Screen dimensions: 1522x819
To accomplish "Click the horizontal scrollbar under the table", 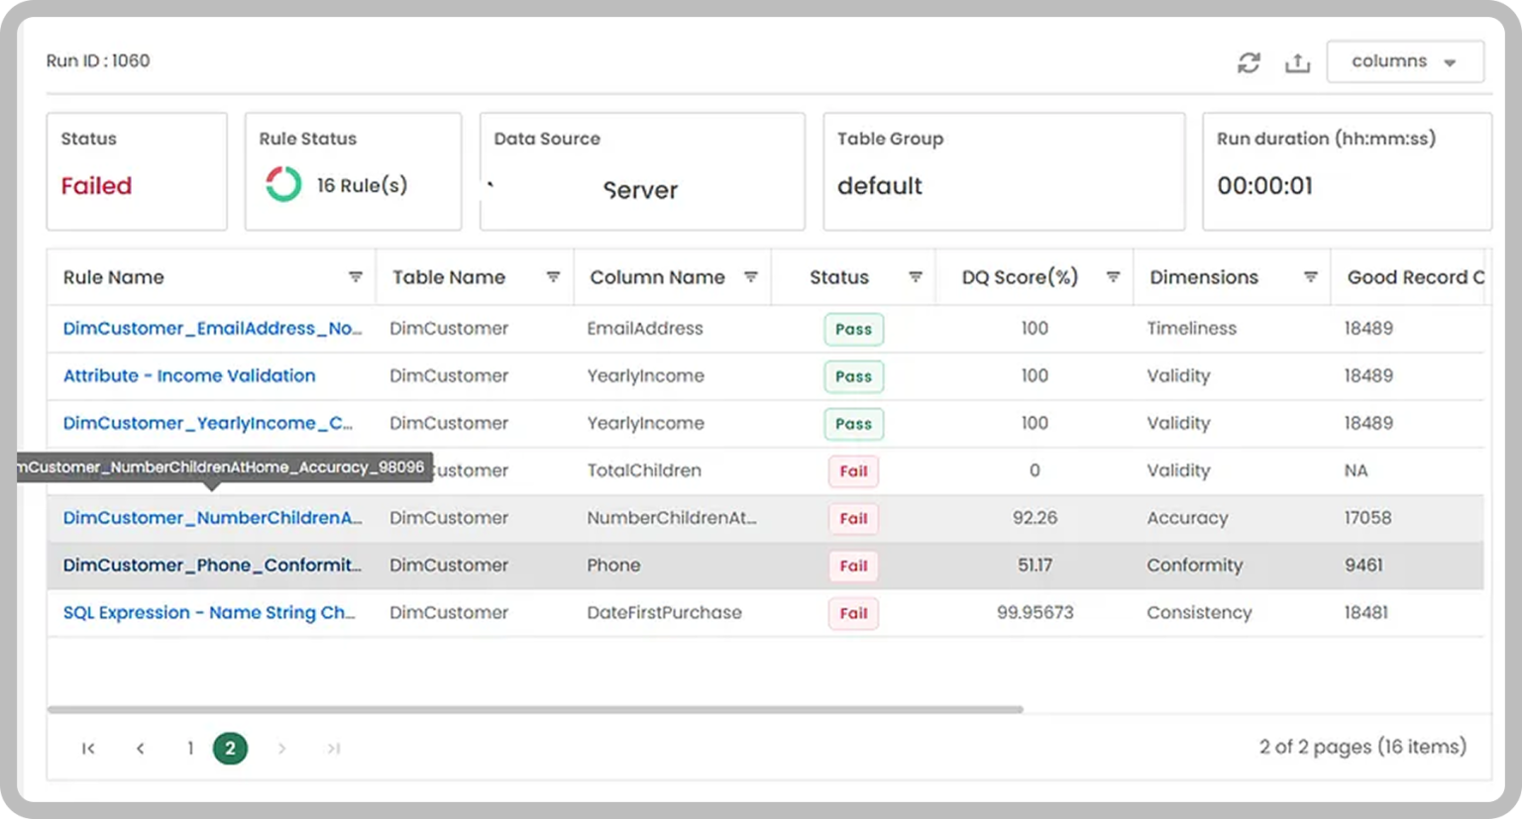I will coord(535,709).
